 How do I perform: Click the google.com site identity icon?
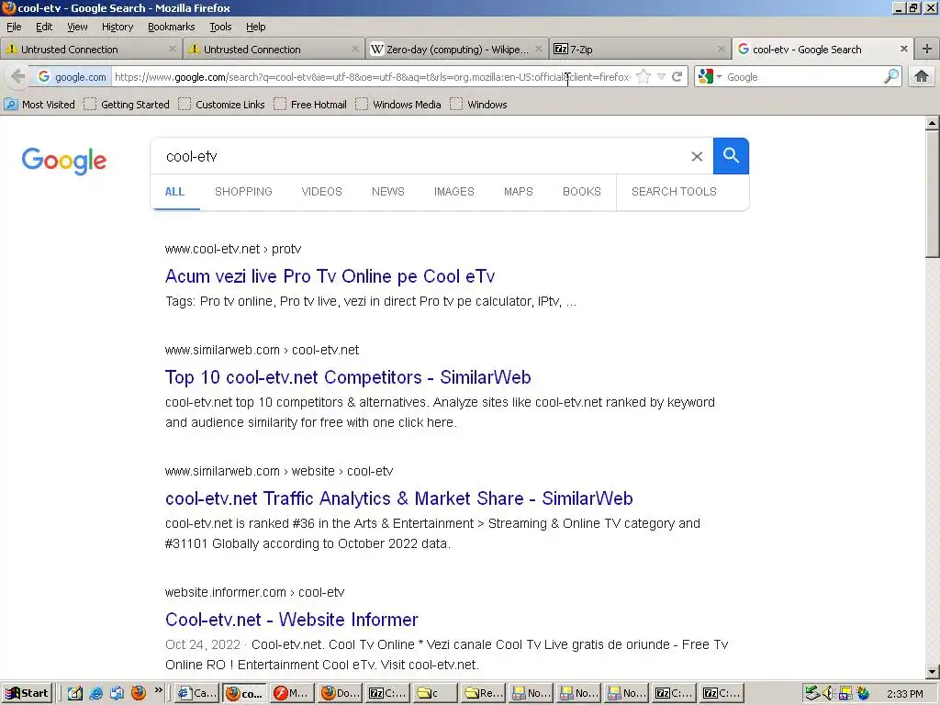click(x=72, y=77)
